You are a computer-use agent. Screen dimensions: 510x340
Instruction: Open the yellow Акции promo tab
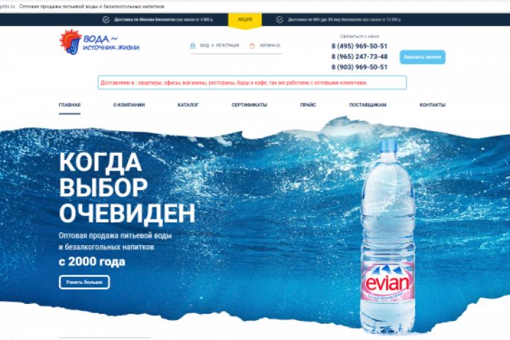point(245,20)
